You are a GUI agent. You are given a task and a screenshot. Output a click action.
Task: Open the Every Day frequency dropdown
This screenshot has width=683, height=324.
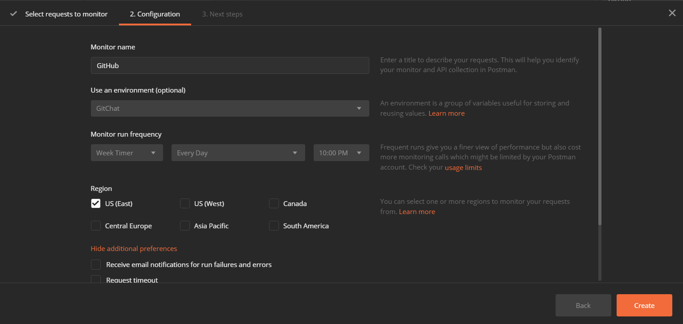pyautogui.click(x=238, y=153)
